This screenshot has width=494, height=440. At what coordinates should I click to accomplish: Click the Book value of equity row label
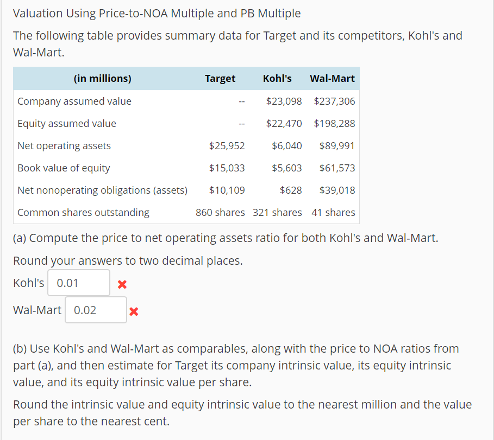click(64, 168)
